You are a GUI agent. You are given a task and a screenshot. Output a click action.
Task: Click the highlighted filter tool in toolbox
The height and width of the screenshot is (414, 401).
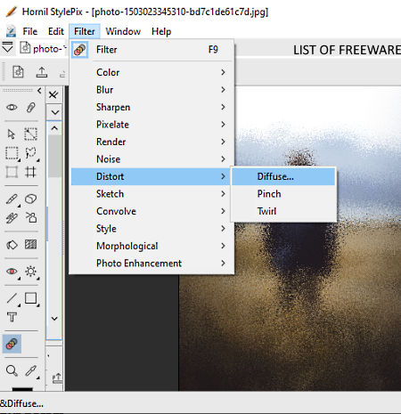pos(12,344)
